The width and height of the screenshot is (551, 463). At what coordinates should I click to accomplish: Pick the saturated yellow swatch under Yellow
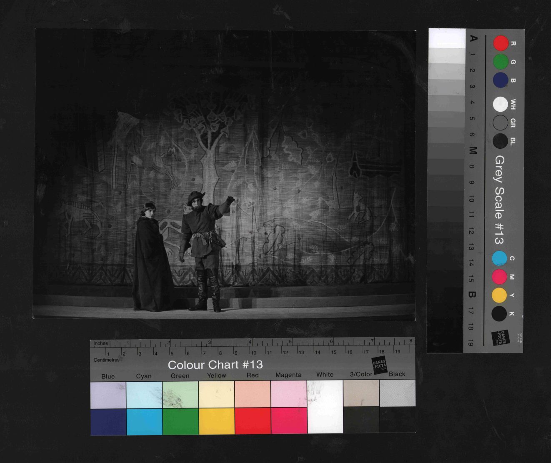click(x=217, y=421)
